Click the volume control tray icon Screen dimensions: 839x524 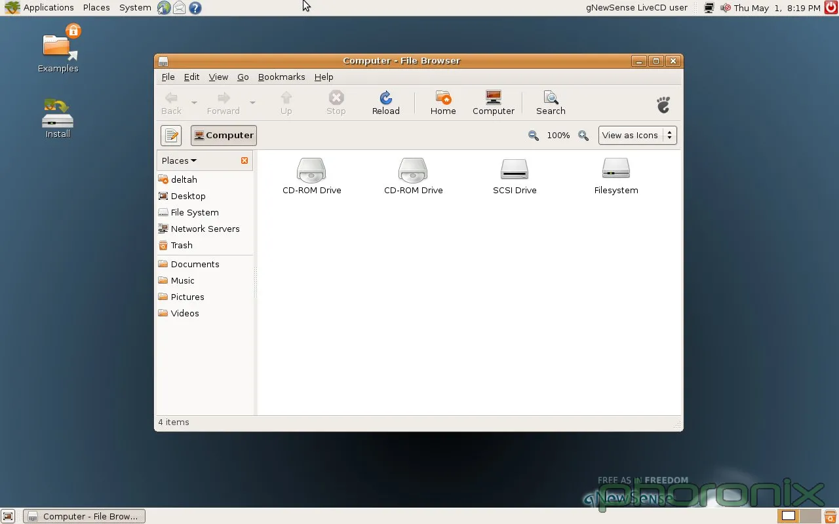click(x=725, y=8)
